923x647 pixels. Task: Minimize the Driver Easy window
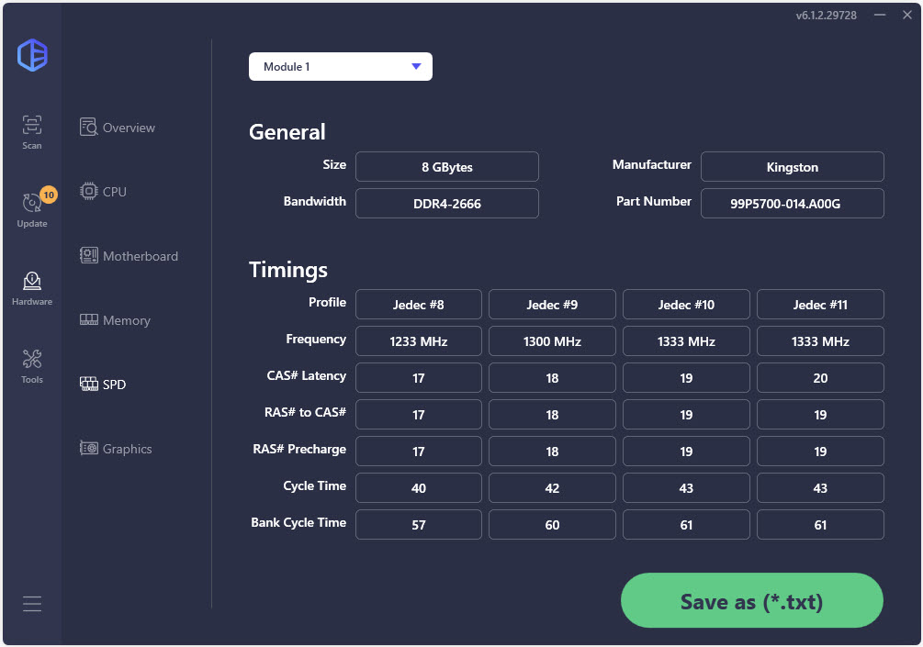(x=880, y=16)
